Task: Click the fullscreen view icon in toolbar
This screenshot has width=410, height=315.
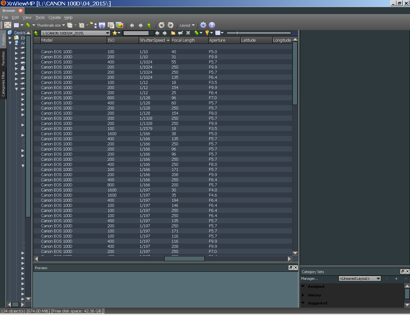Action: 8,25
